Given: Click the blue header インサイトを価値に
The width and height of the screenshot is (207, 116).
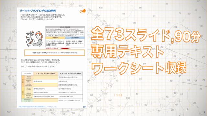Looking at the screenshot, I should 75,38.
